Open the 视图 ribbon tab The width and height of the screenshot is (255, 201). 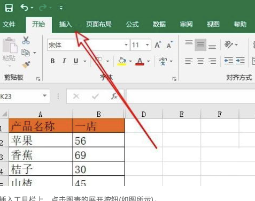click(x=213, y=24)
